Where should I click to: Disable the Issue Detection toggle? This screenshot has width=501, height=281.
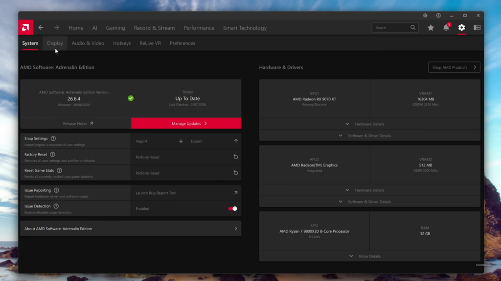pos(232,209)
